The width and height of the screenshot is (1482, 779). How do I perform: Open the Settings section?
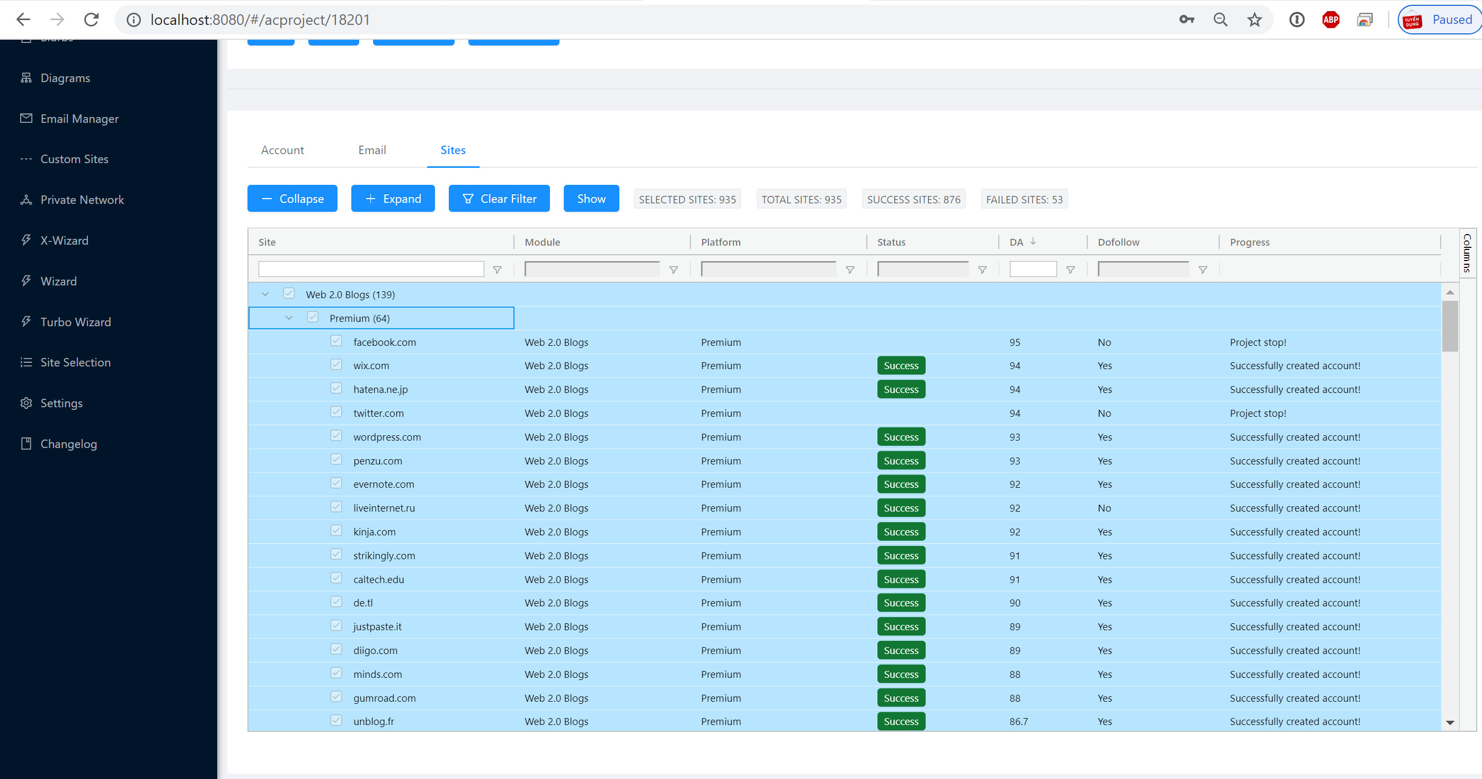61,402
